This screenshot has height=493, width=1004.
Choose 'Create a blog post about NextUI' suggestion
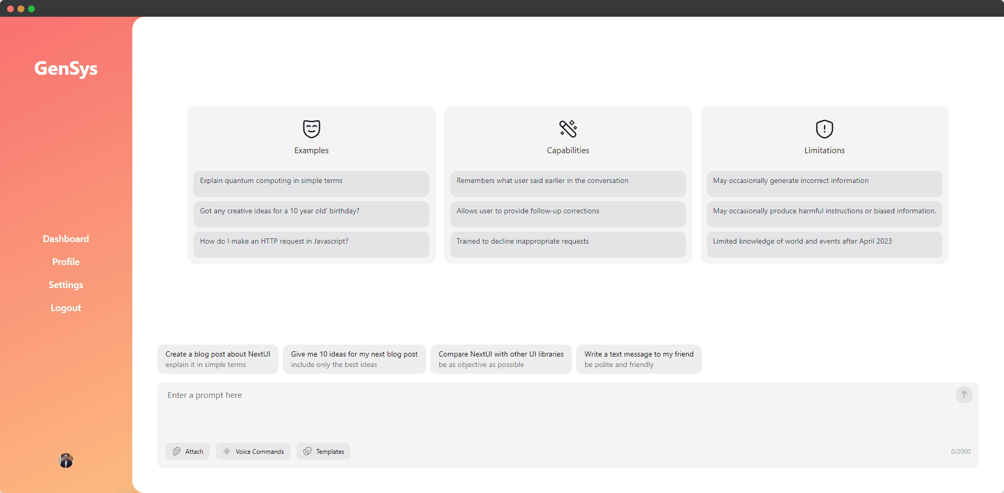[218, 359]
